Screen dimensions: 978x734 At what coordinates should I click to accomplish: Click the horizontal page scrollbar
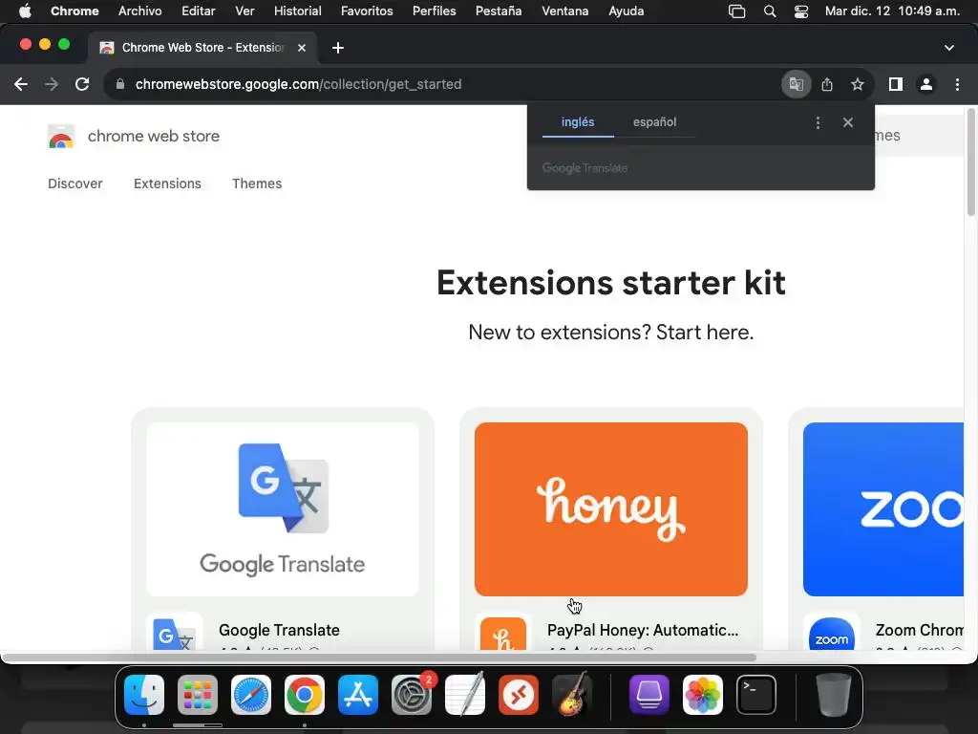(x=378, y=658)
